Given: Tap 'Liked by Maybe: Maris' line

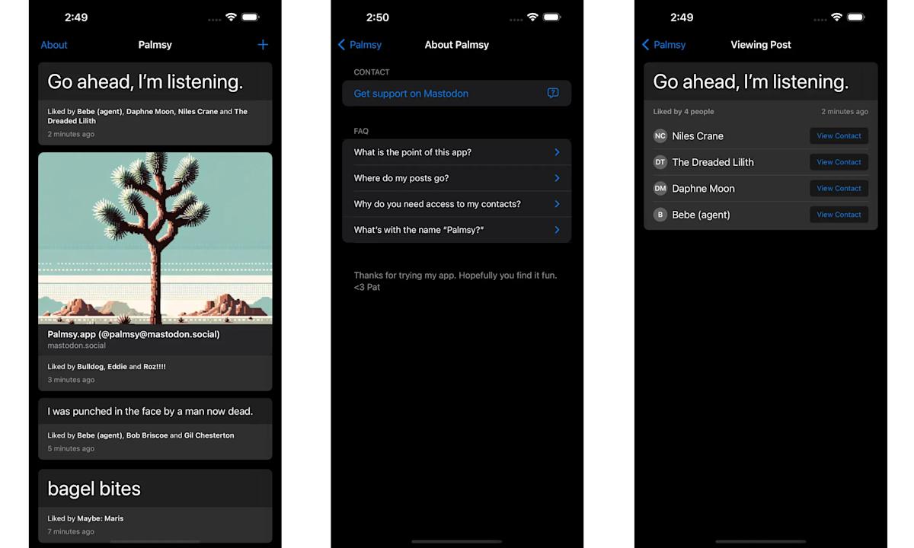Looking at the screenshot, I should [85, 518].
